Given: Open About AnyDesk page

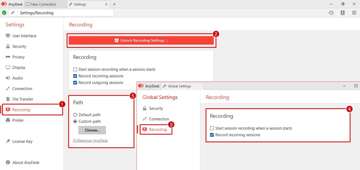Looking at the screenshot, I should click(x=26, y=163).
